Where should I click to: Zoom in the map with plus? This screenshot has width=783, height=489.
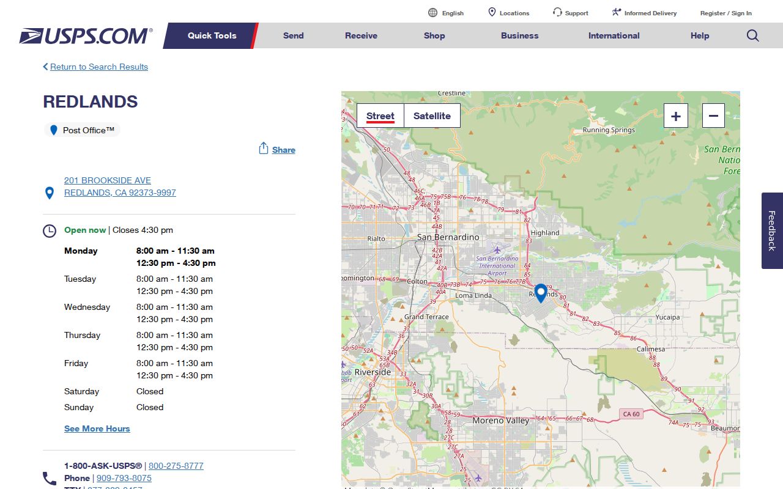pos(676,116)
